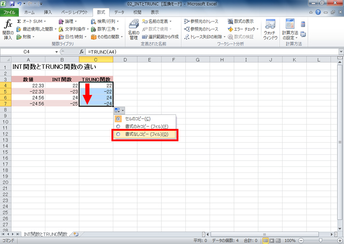Viewport: 344px width, 244px height.
Task: Toggle Show Formulas (数式の表示)
Action: click(x=240, y=21)
